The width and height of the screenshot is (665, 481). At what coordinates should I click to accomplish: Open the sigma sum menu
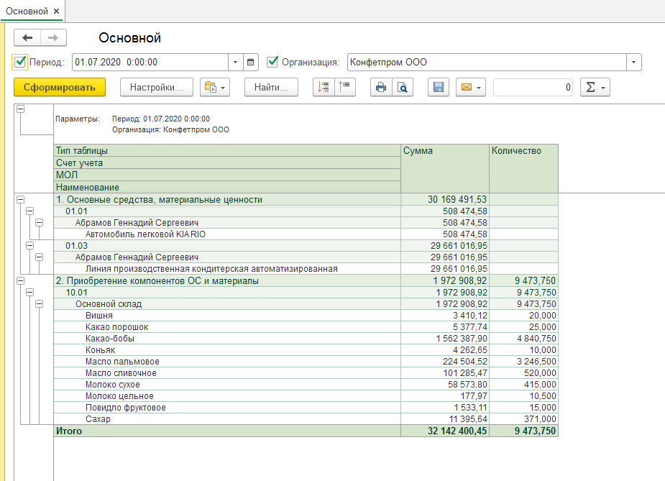point(595,88)
